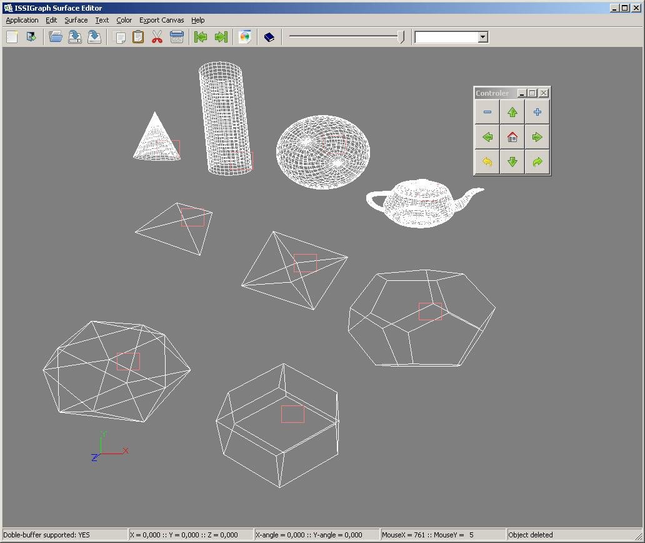645x543 pixels.
Task: Open the color wheel palette icon
Action: [x=245, y=37]
